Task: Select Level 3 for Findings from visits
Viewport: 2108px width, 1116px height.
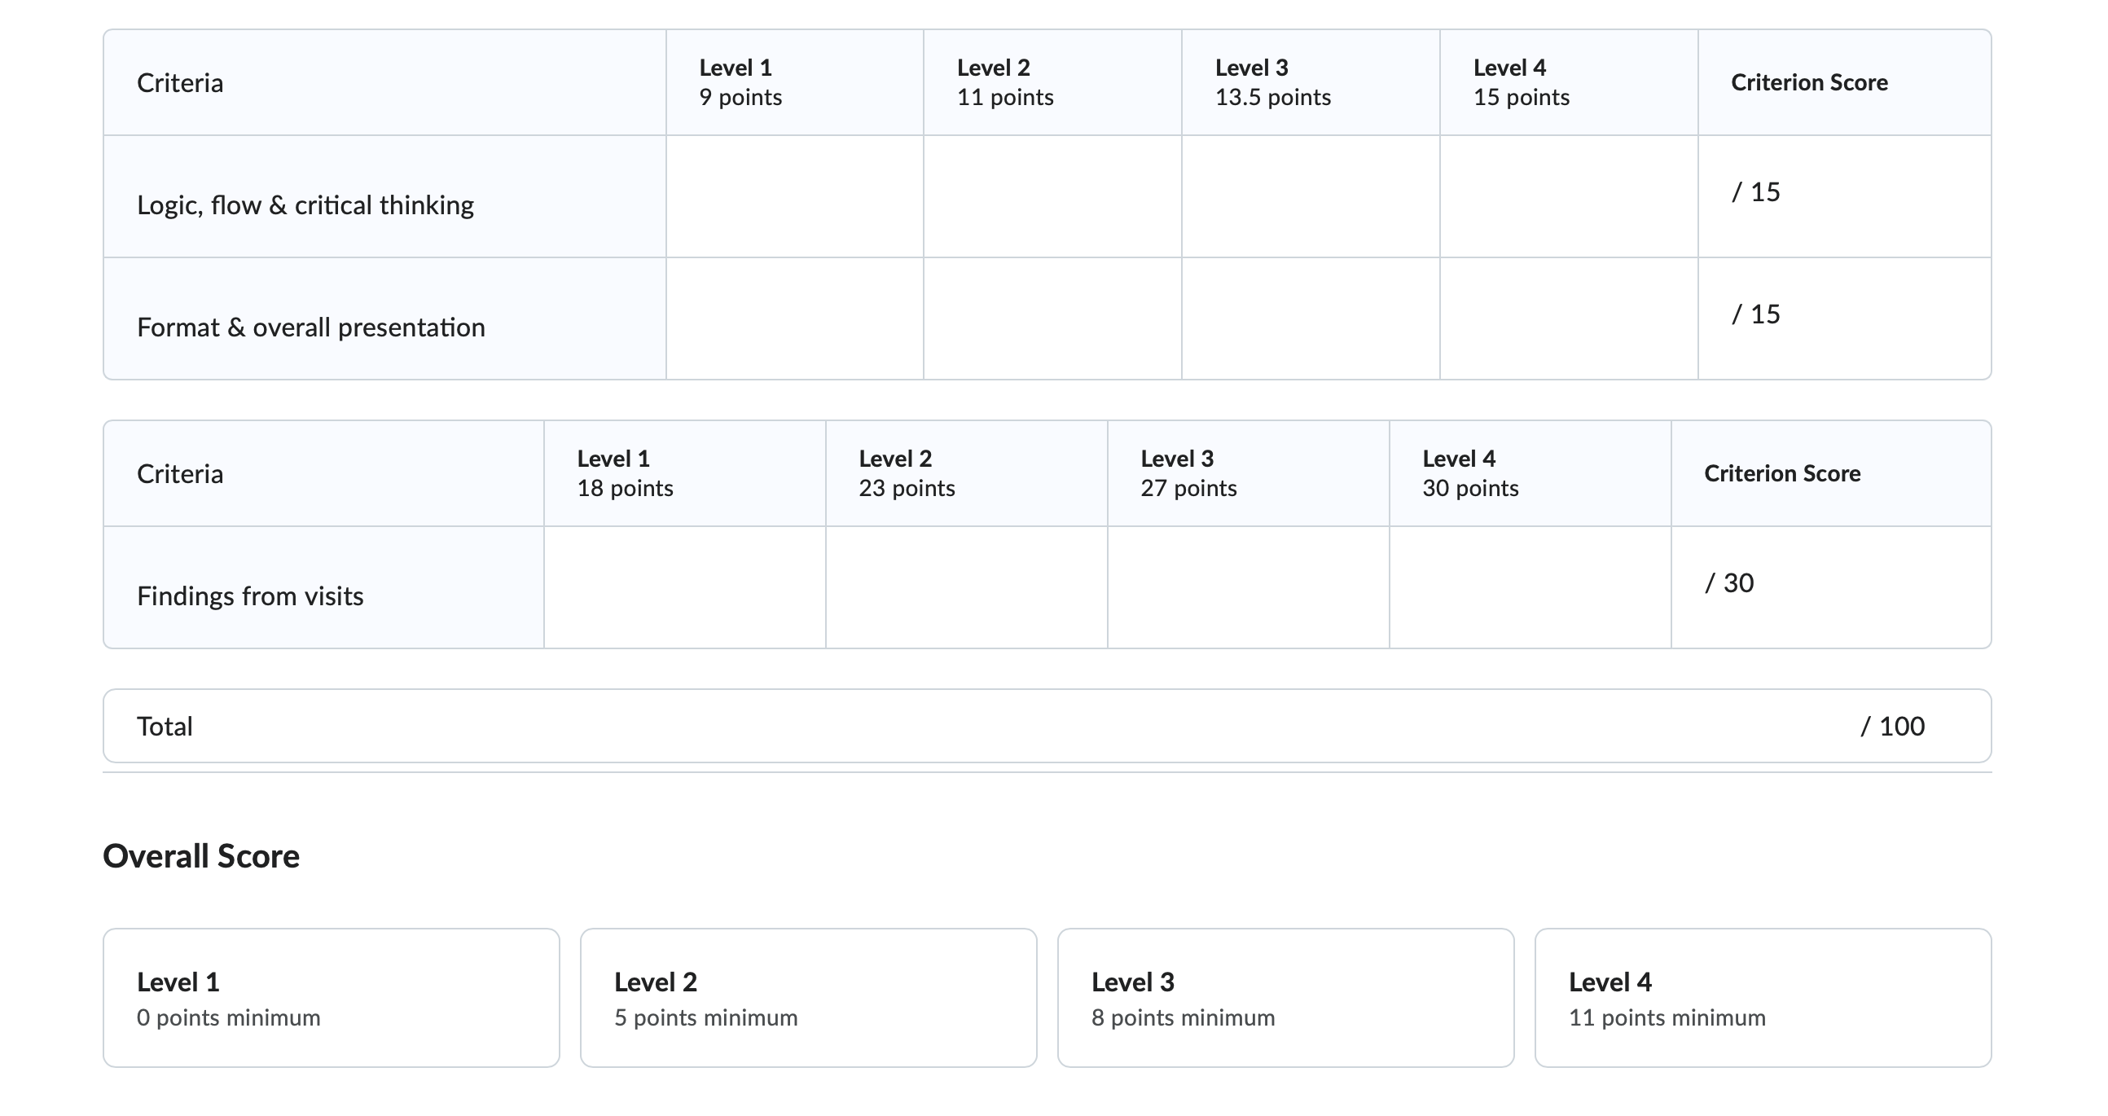Action: [1249, 587]
